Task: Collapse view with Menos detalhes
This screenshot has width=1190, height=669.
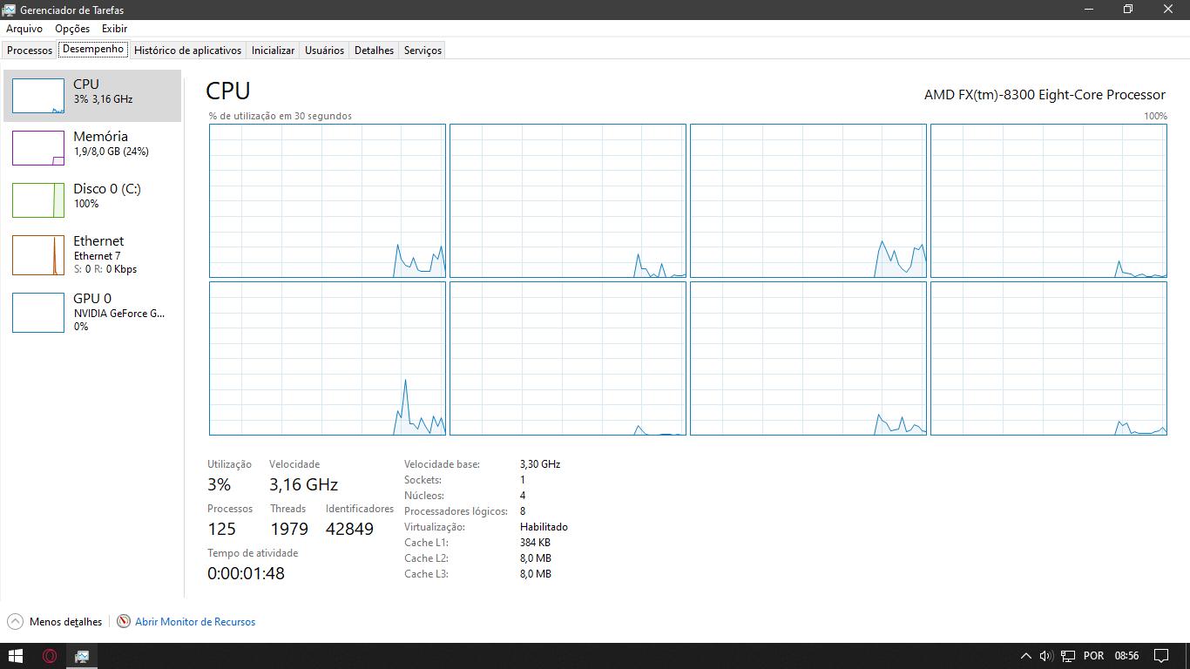Action: coord(55,622)
